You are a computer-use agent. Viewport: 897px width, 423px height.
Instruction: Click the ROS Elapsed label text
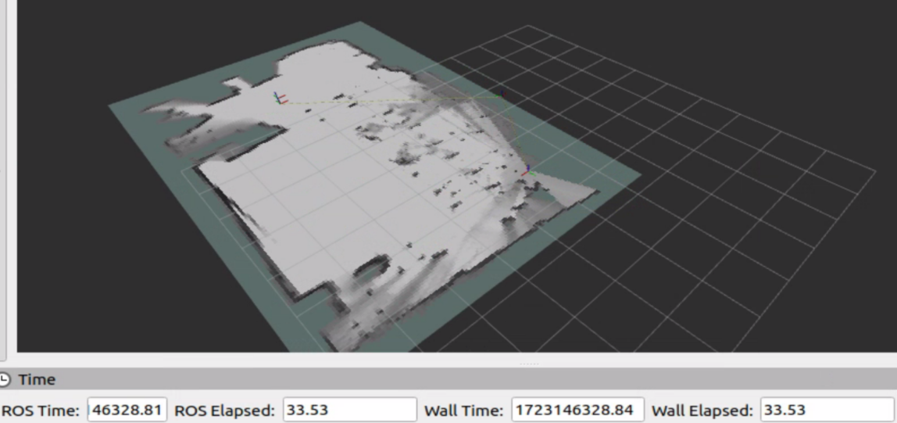point(225,409)
